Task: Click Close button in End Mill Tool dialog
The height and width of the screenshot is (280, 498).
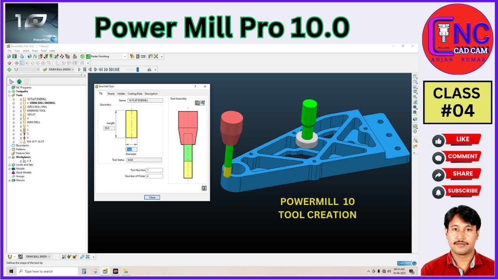Action: tap(152, 197)
